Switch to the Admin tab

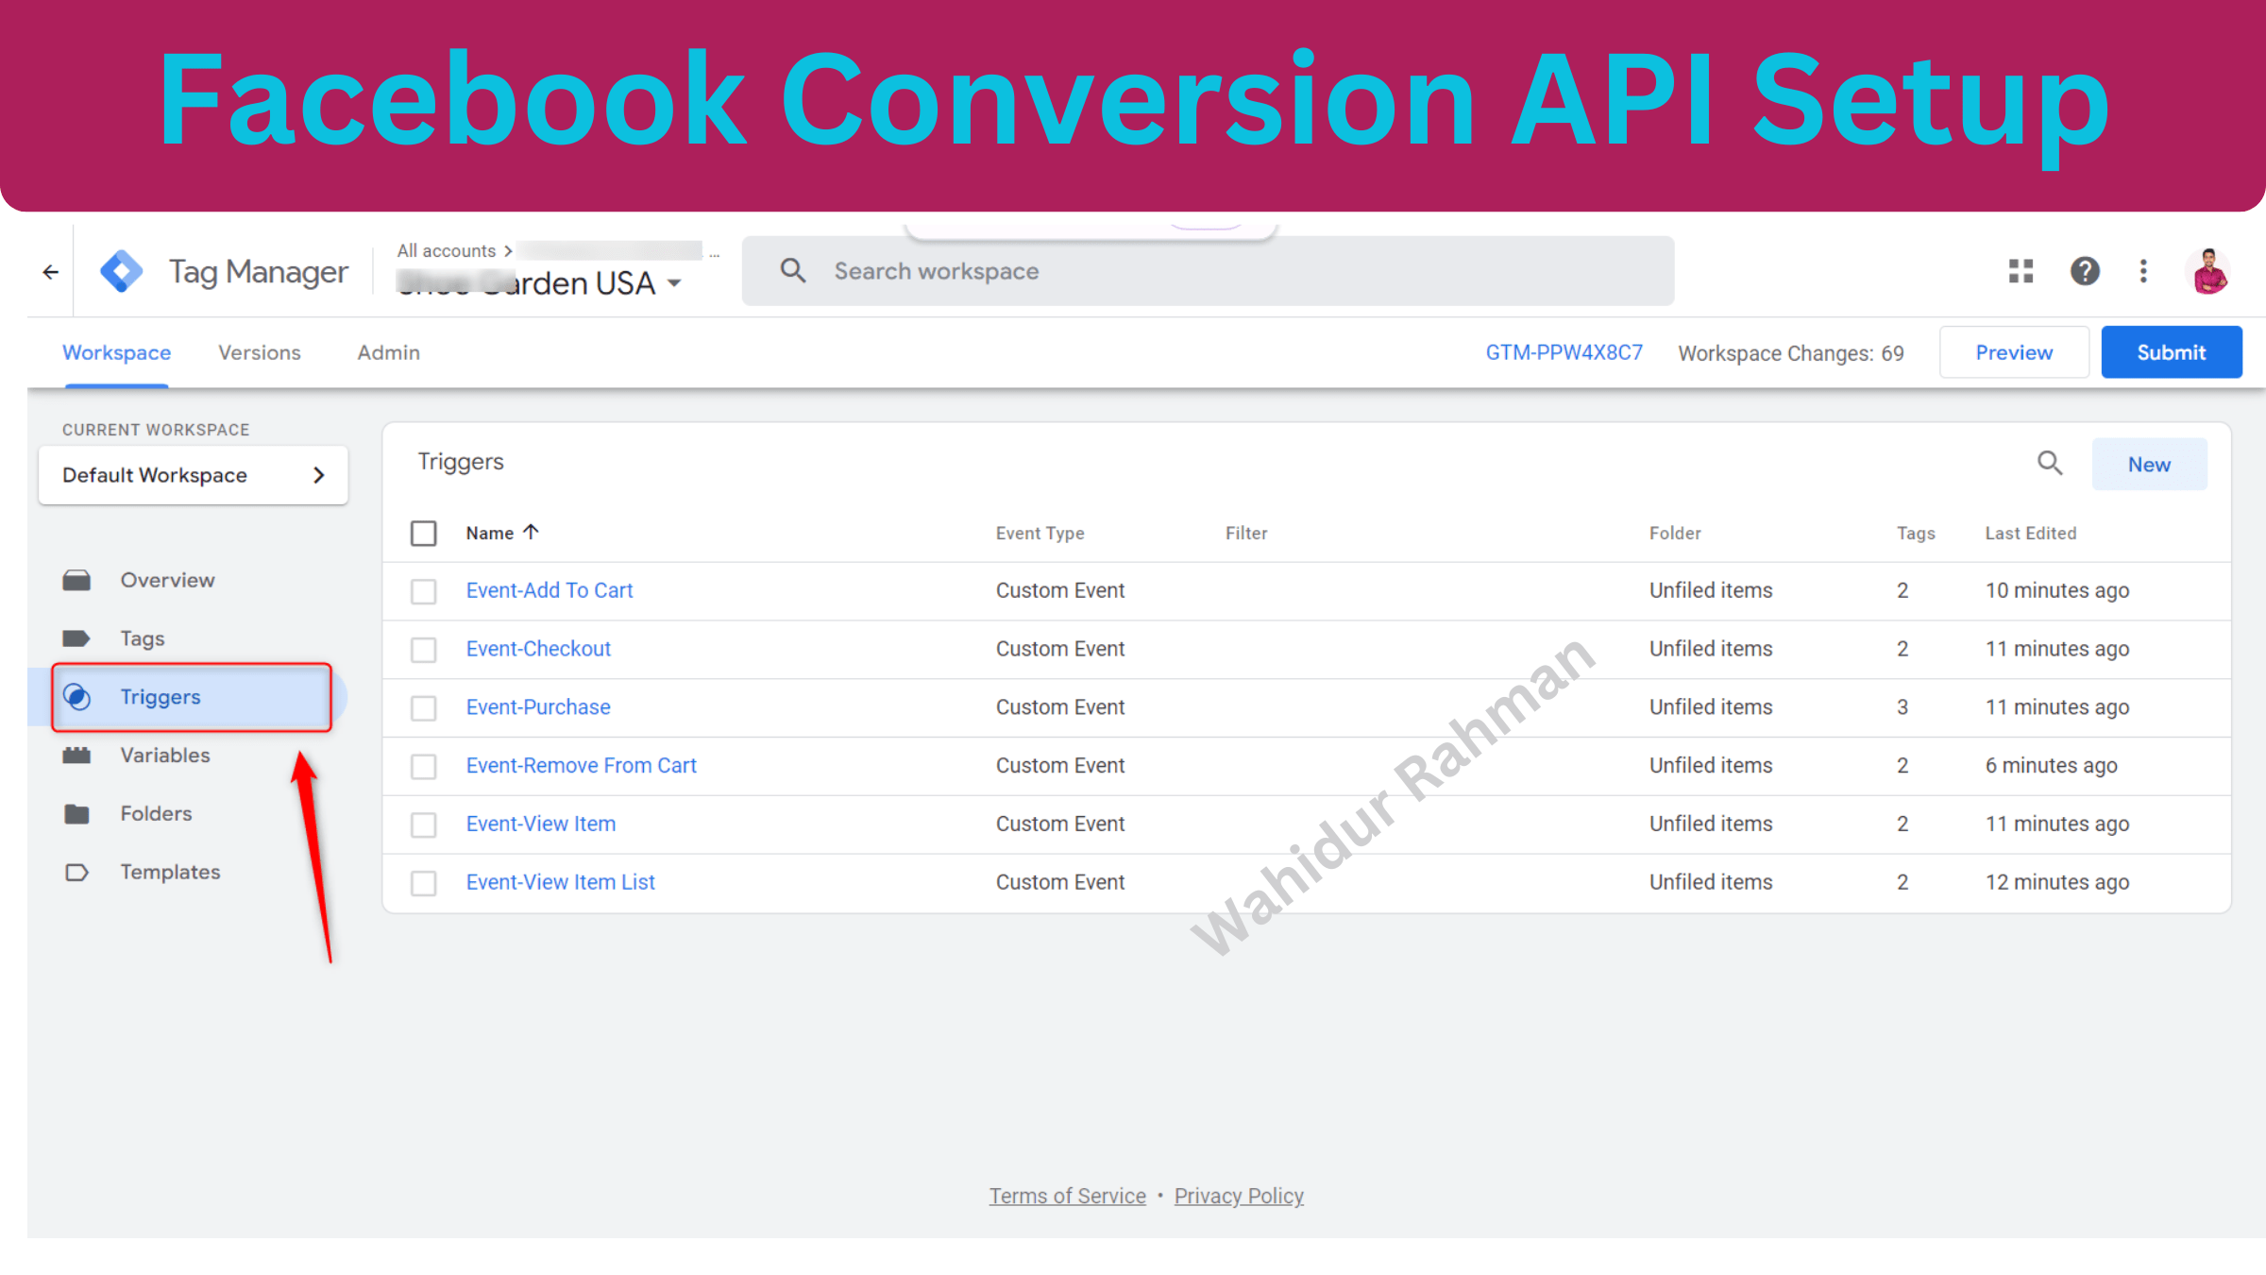(x=388, y=352)
